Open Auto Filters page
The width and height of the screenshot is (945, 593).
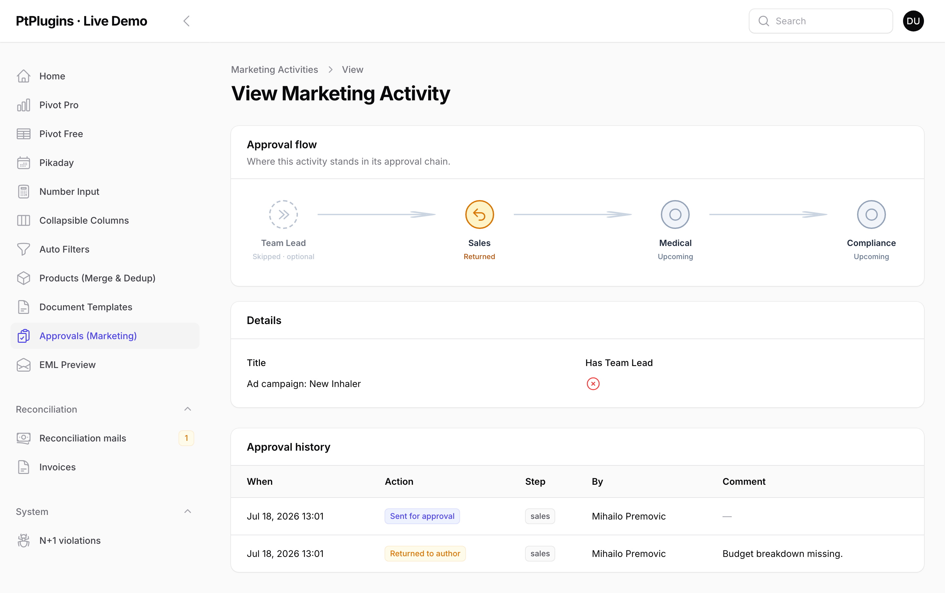tap(105, 250)
